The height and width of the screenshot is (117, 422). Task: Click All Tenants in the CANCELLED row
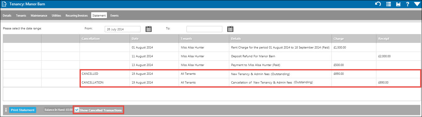188,74
